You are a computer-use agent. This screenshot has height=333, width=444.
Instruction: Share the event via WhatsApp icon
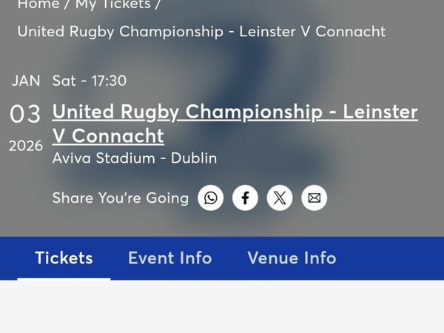(211, 198)
